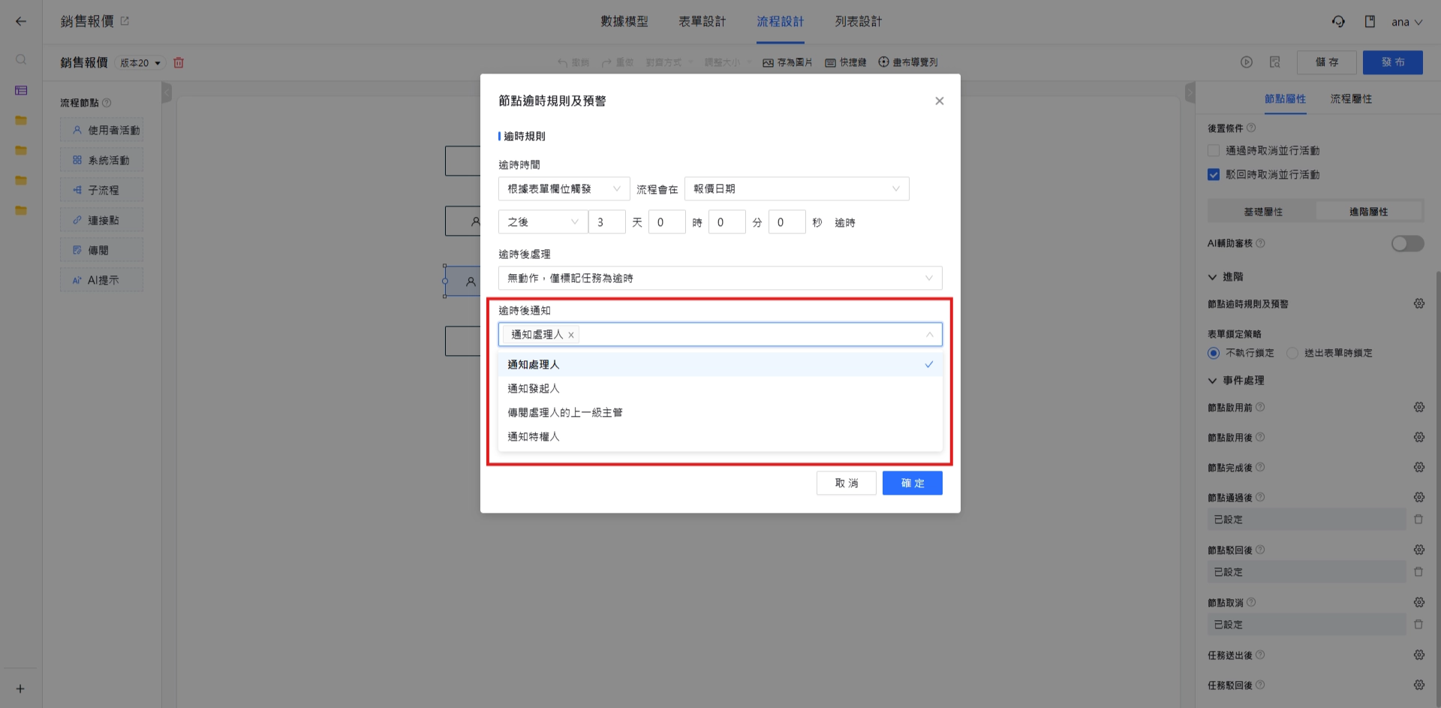Click the plus icon at sidebar bottom
1441x708 pixels.
click(x=20, y=688)
